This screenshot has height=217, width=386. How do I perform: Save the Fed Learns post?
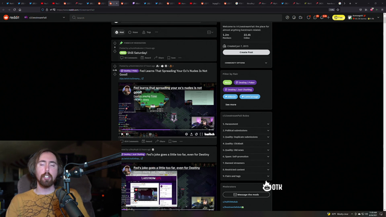(x=172, y=142)
